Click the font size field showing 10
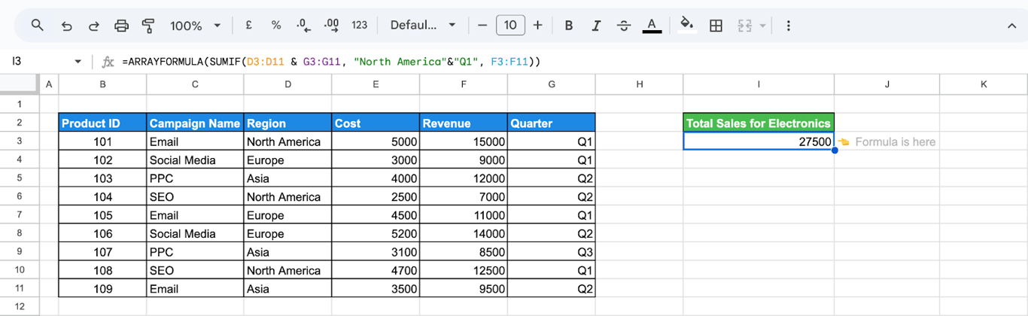This screenshot has height=316, width=1028. coord(510,26)
